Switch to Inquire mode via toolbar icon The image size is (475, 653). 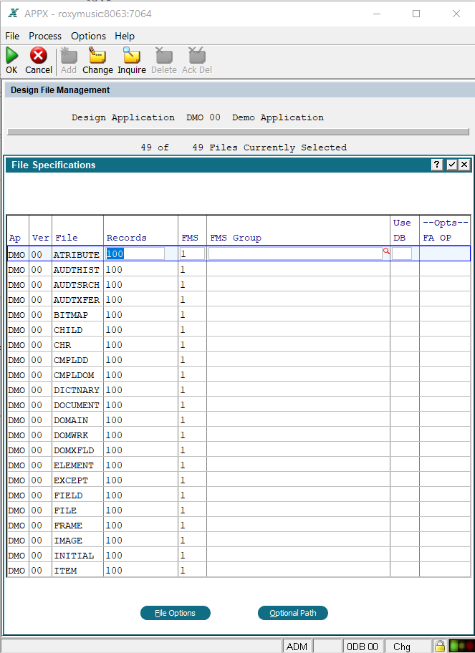[131, 55]
